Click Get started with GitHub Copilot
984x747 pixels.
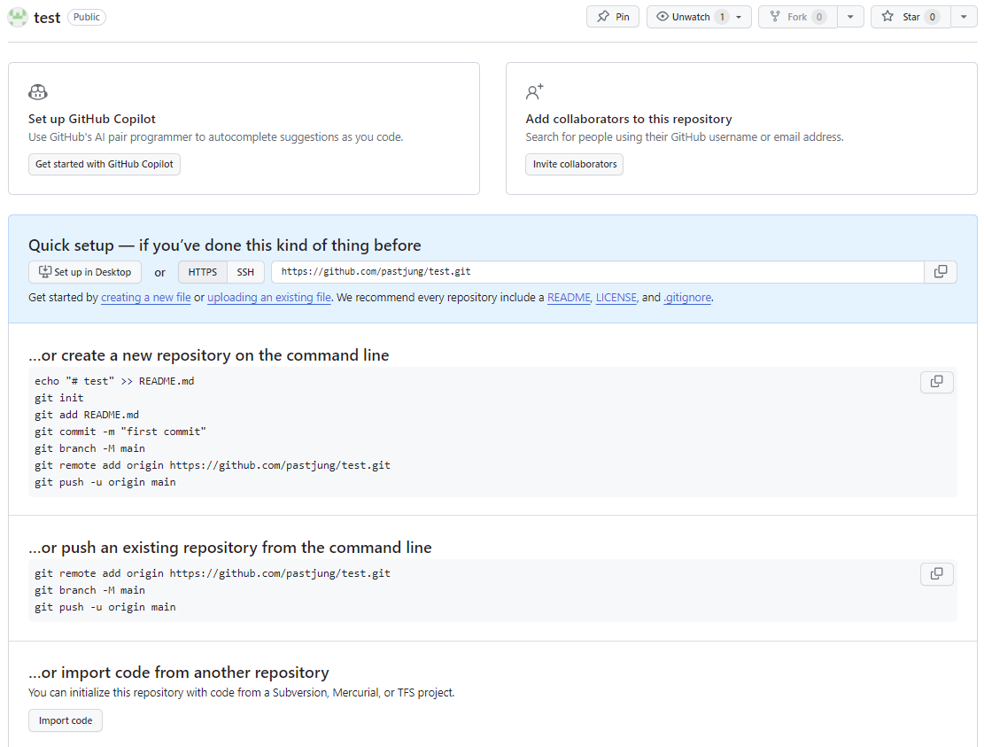105,164
